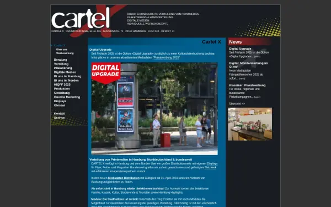The height and width of the screenshot is (207, 331).
Task: Open the Mediadaten Distribution link
Action: (x=124, y=178)
